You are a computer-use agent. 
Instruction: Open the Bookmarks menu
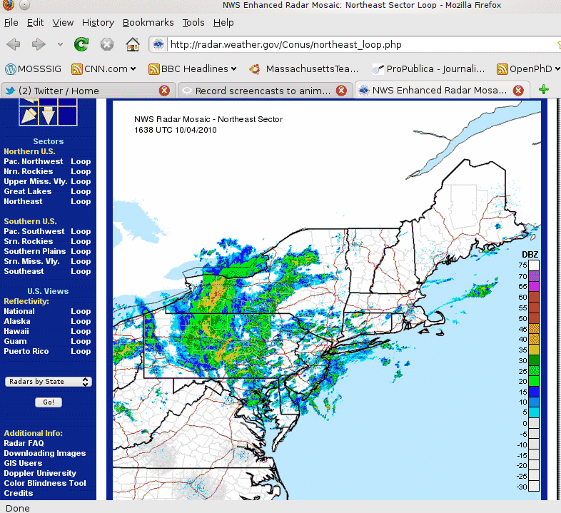tap(148, 23)
